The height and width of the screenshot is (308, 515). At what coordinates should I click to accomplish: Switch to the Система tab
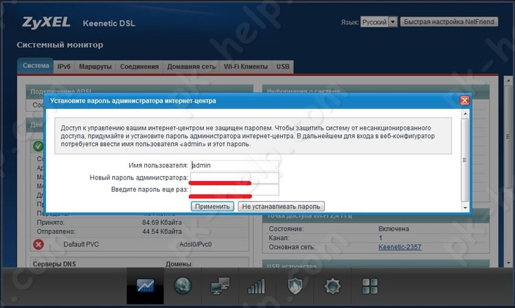click(x=36, y=66)
